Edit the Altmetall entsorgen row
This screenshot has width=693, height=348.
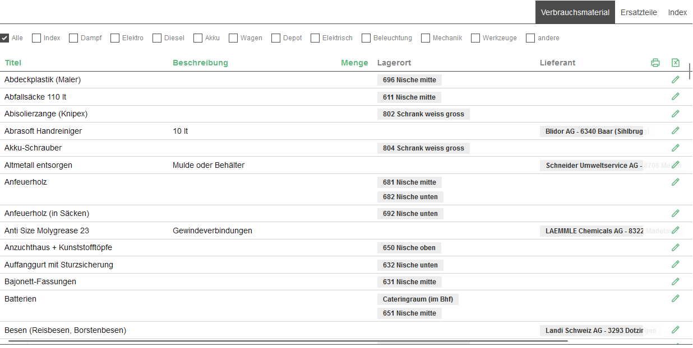tap(675, 164)
